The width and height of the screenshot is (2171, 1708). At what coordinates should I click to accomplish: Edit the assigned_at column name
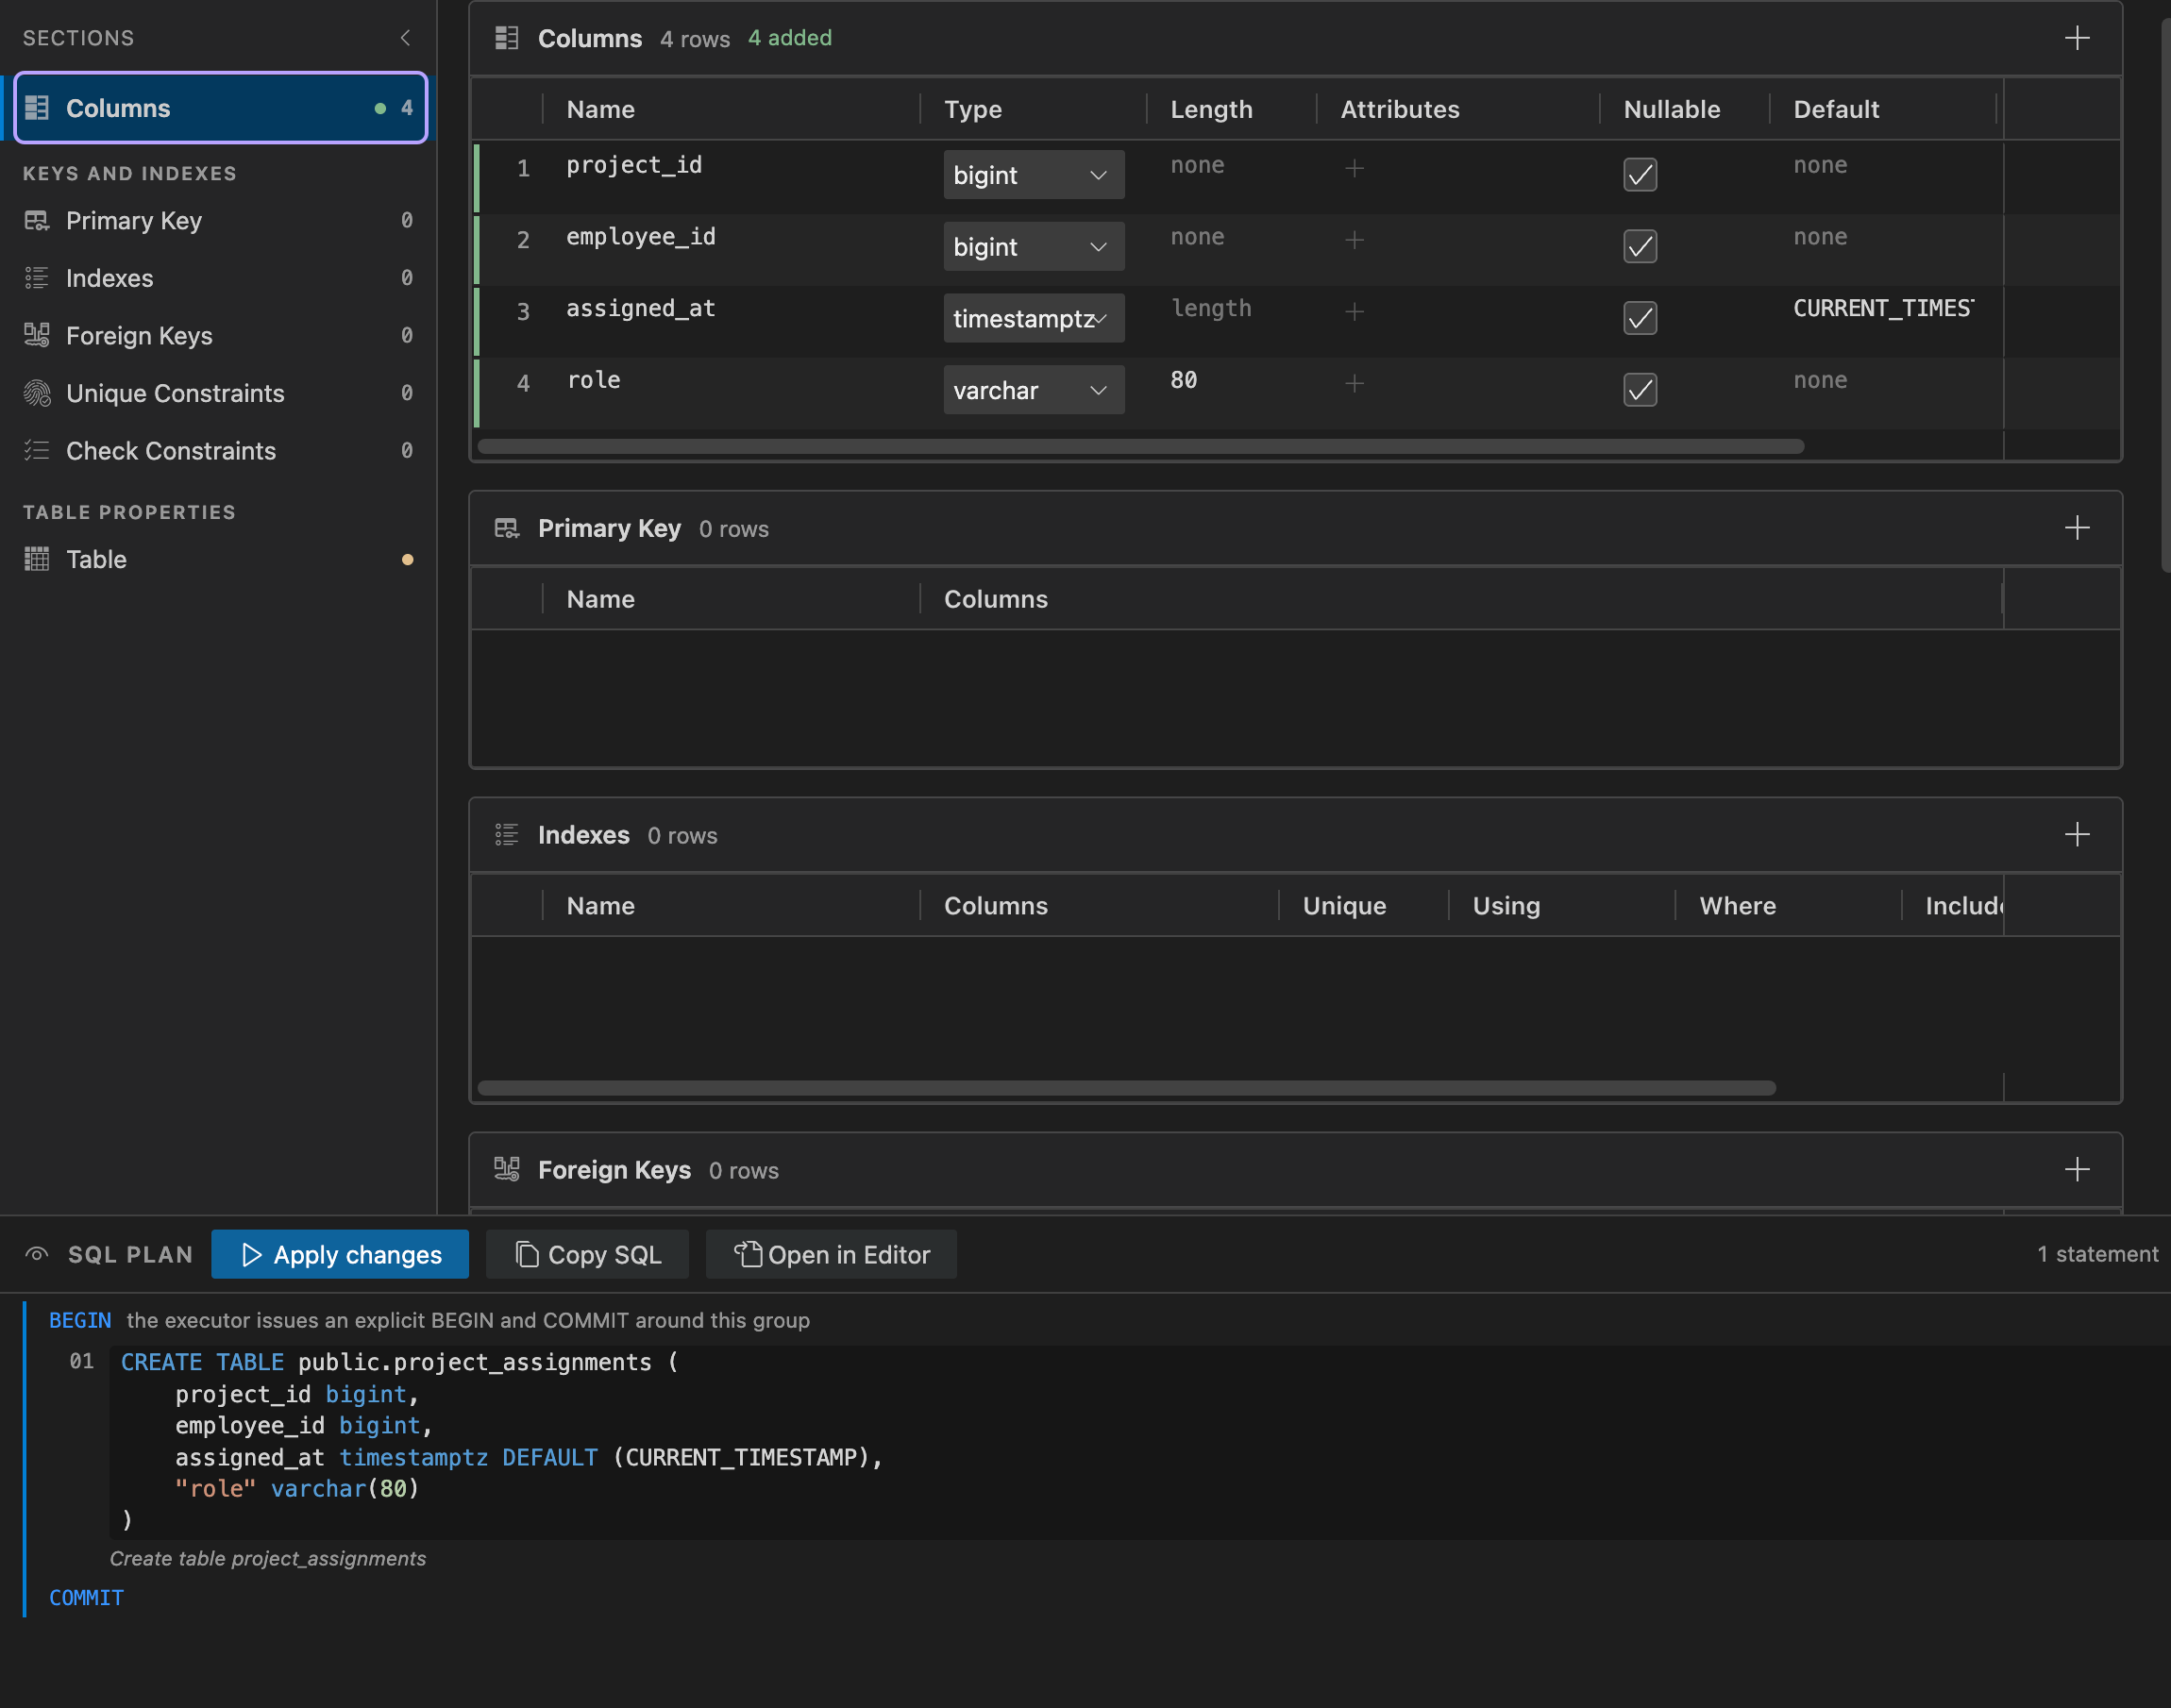641,309
